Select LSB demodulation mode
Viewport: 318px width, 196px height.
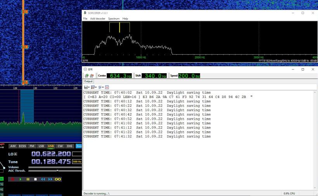[41, 146]
